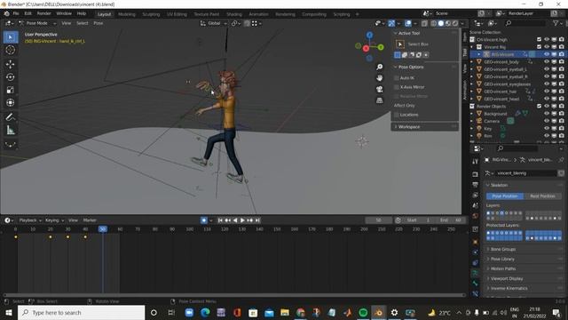The height and width of the screenshot is (320, 568).
Task: Click the Select menu in viewport header
Action: pos(83,23)
